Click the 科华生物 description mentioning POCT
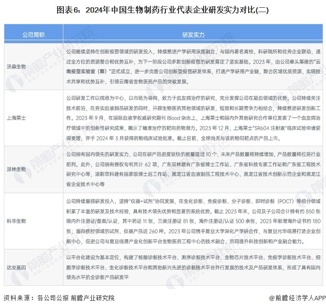 (x=193, y=221)
